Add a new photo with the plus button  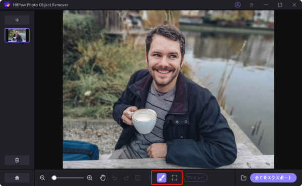17,20
